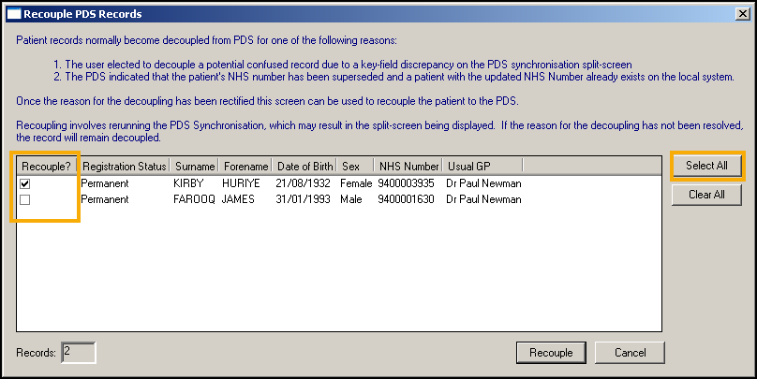Click HURIYE forename in the list
This screenshot has width=757, height=379.
pos(244,183)
